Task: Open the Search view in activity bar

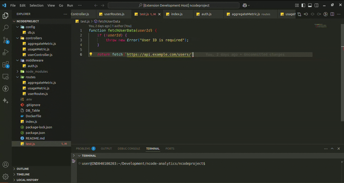Action: point(6,28)
